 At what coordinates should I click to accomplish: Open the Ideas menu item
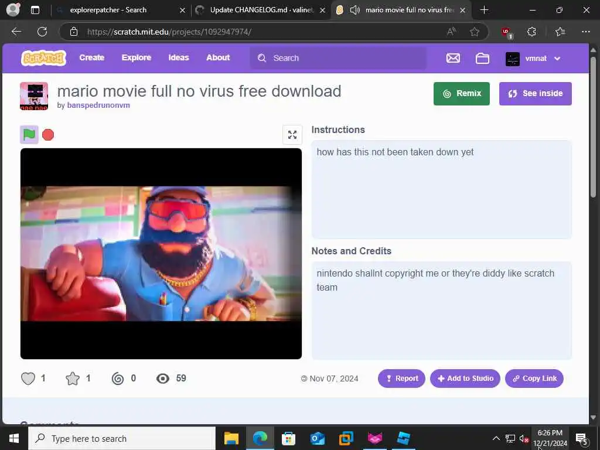click(x=179, y=58)
